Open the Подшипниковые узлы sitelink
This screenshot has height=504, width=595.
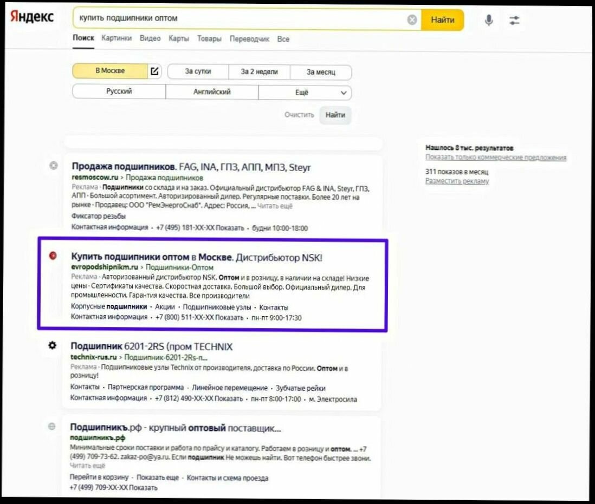(x=217, y=307)
